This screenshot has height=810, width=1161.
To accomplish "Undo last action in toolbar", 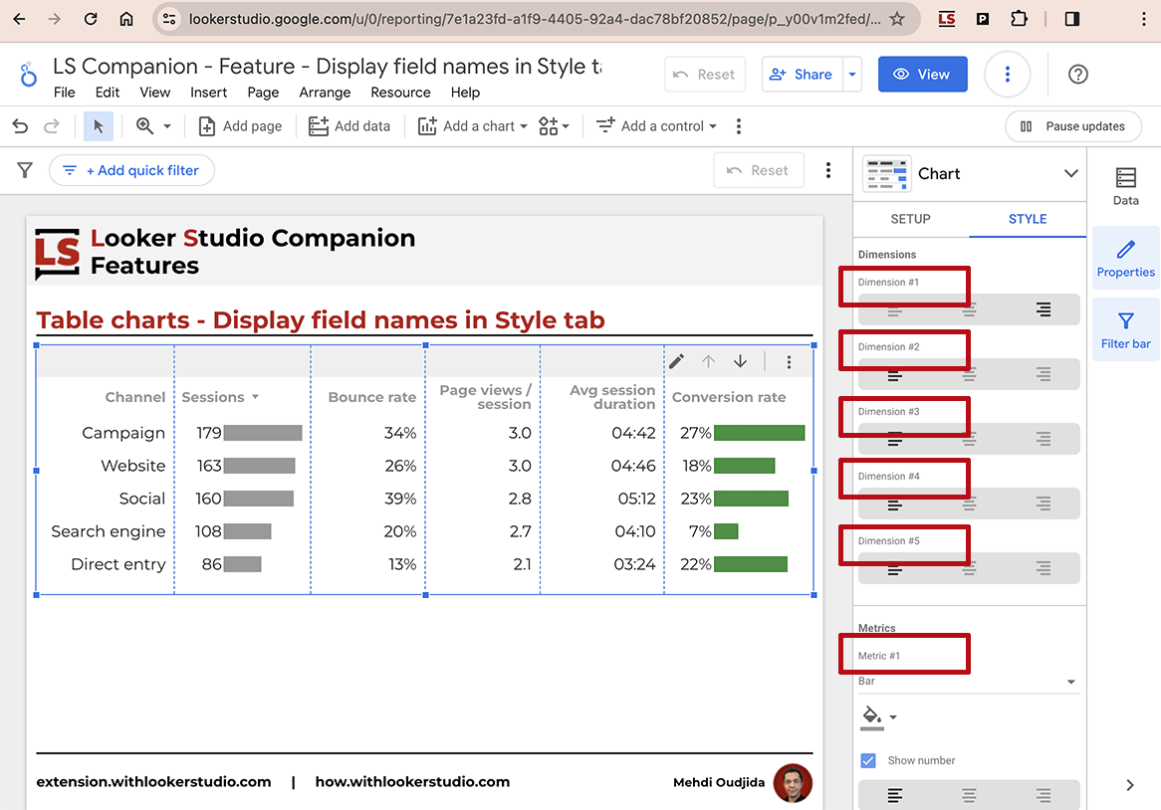I will pyautogui.click(x=20, y=126).
